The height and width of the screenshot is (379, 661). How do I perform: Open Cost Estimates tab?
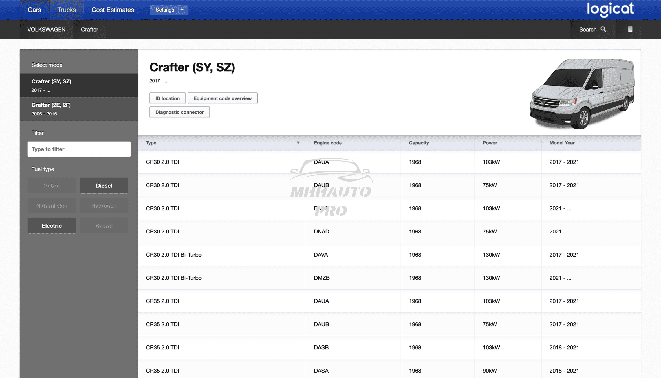(113, 10)
